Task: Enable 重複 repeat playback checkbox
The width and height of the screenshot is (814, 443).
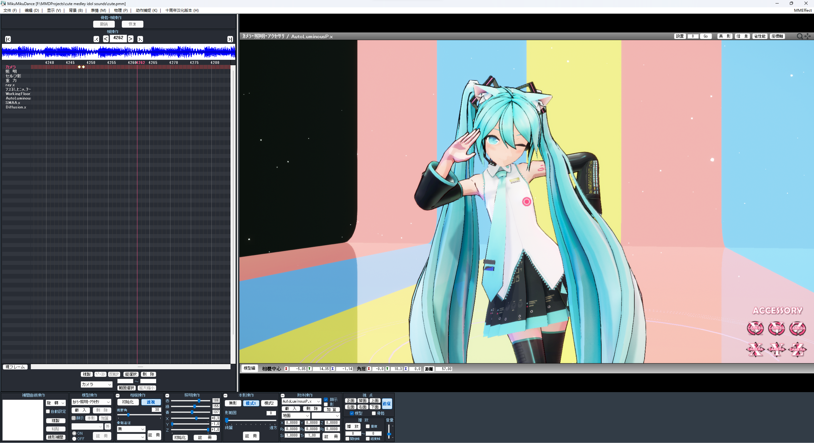Action: 368,426
